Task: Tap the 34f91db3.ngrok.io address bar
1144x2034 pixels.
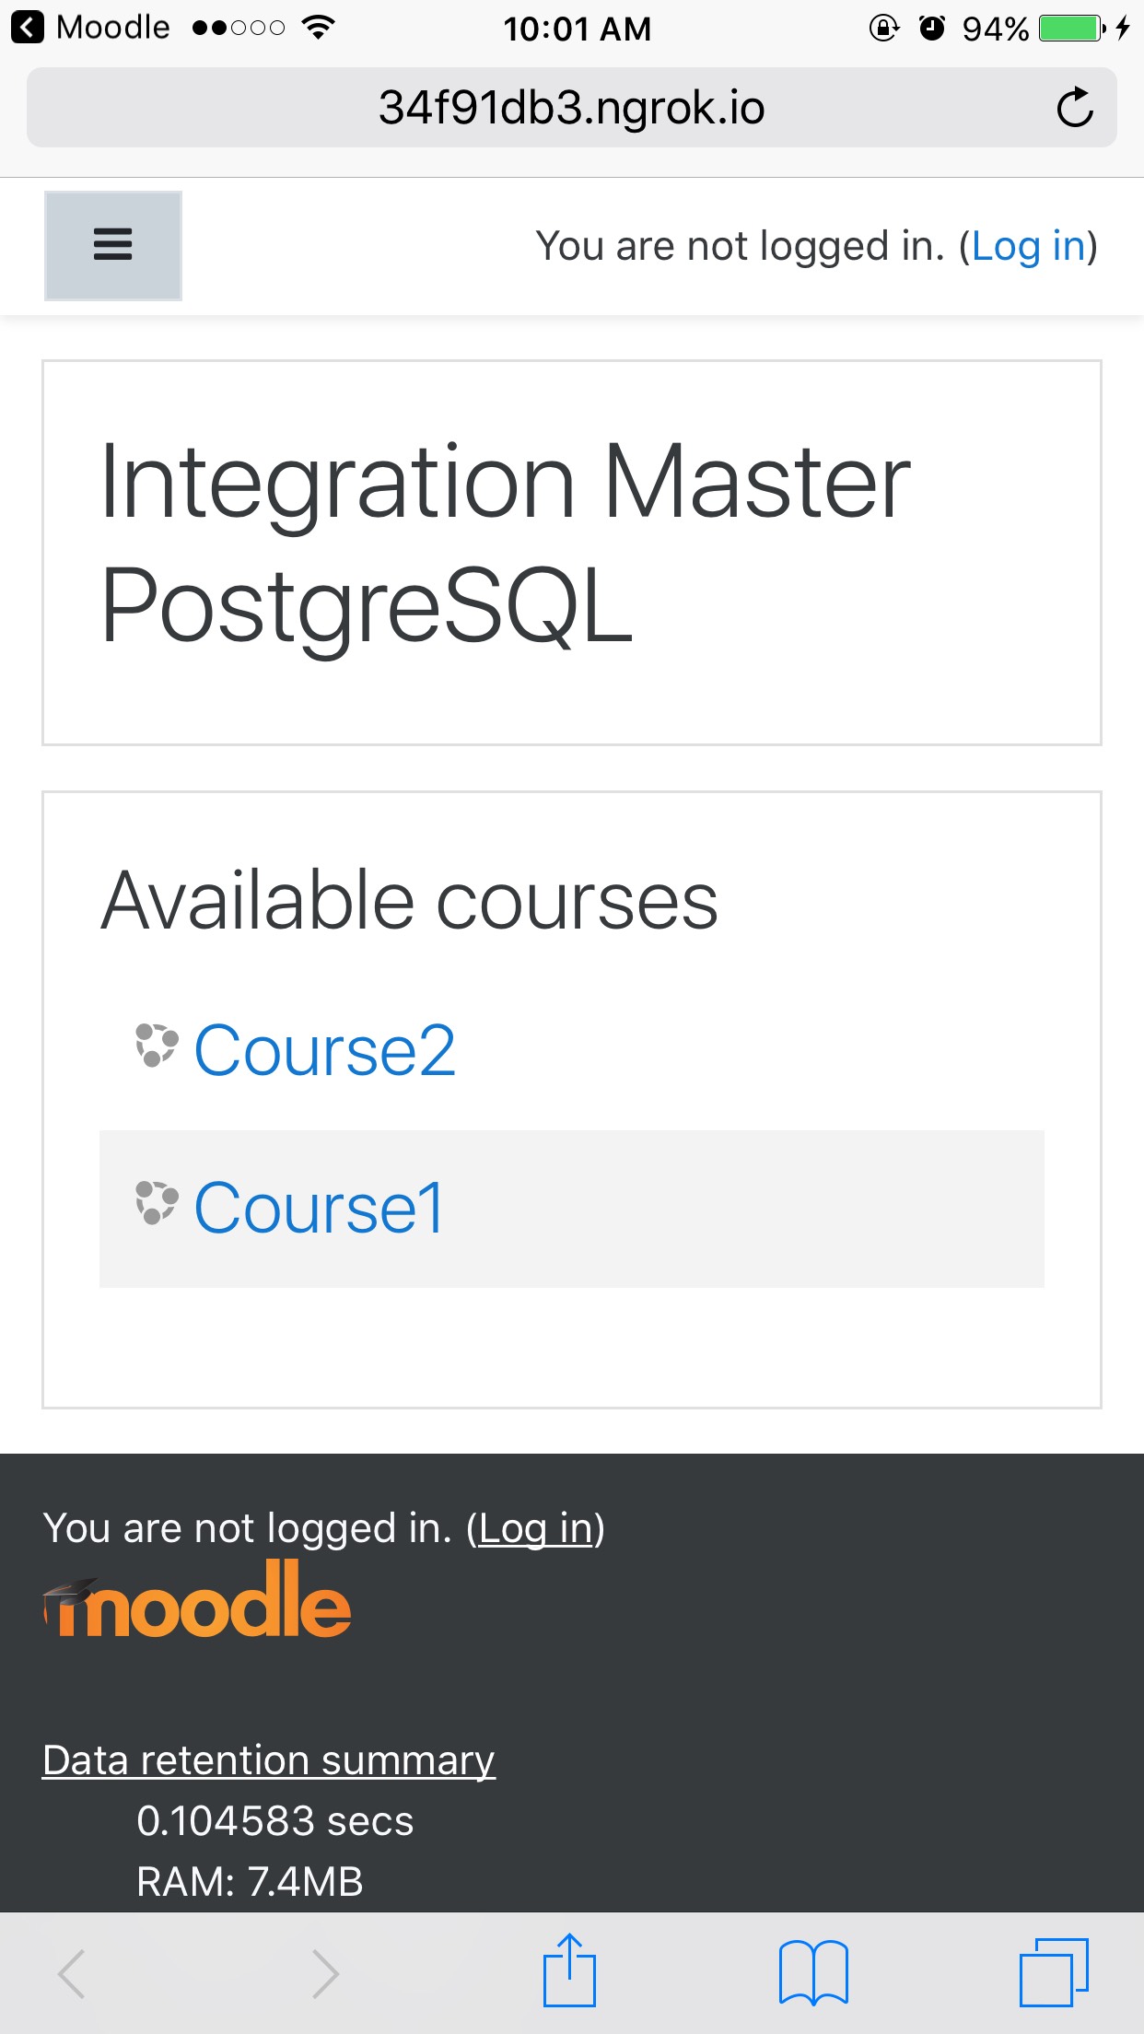Action: pyautogui.click(x=572, y=108)
